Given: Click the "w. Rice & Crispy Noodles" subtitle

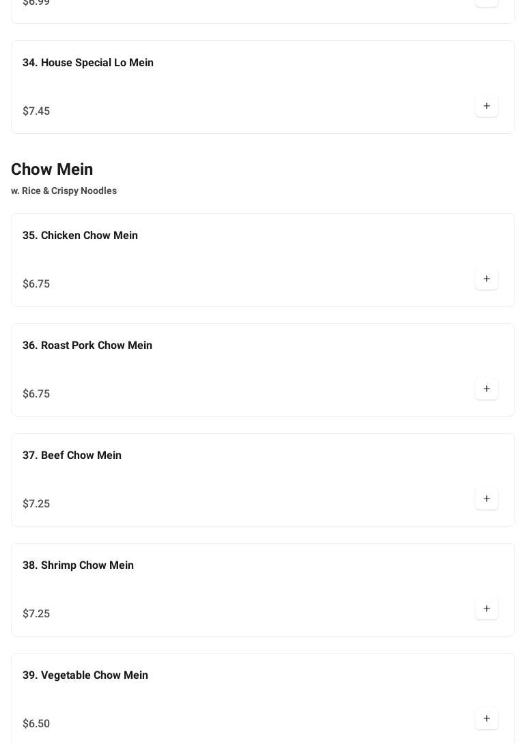Looking at the screenshot, I should click(64, 191).
